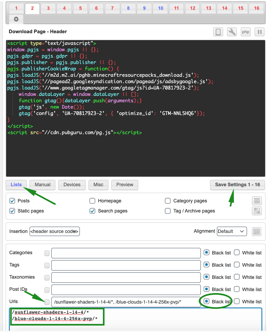
Task: Click the Misc button
Action: pyautogui.click(x=98, y=185)
